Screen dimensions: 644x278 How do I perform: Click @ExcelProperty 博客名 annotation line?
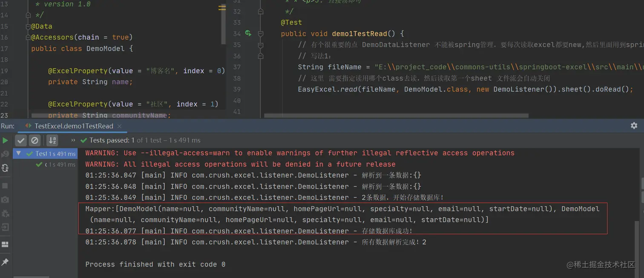pyautogui.click(x=136, y=71)
